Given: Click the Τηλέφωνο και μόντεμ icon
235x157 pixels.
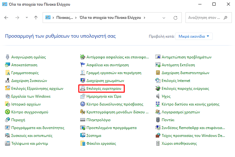Looking at the screenshot, I should coord(8,143).
